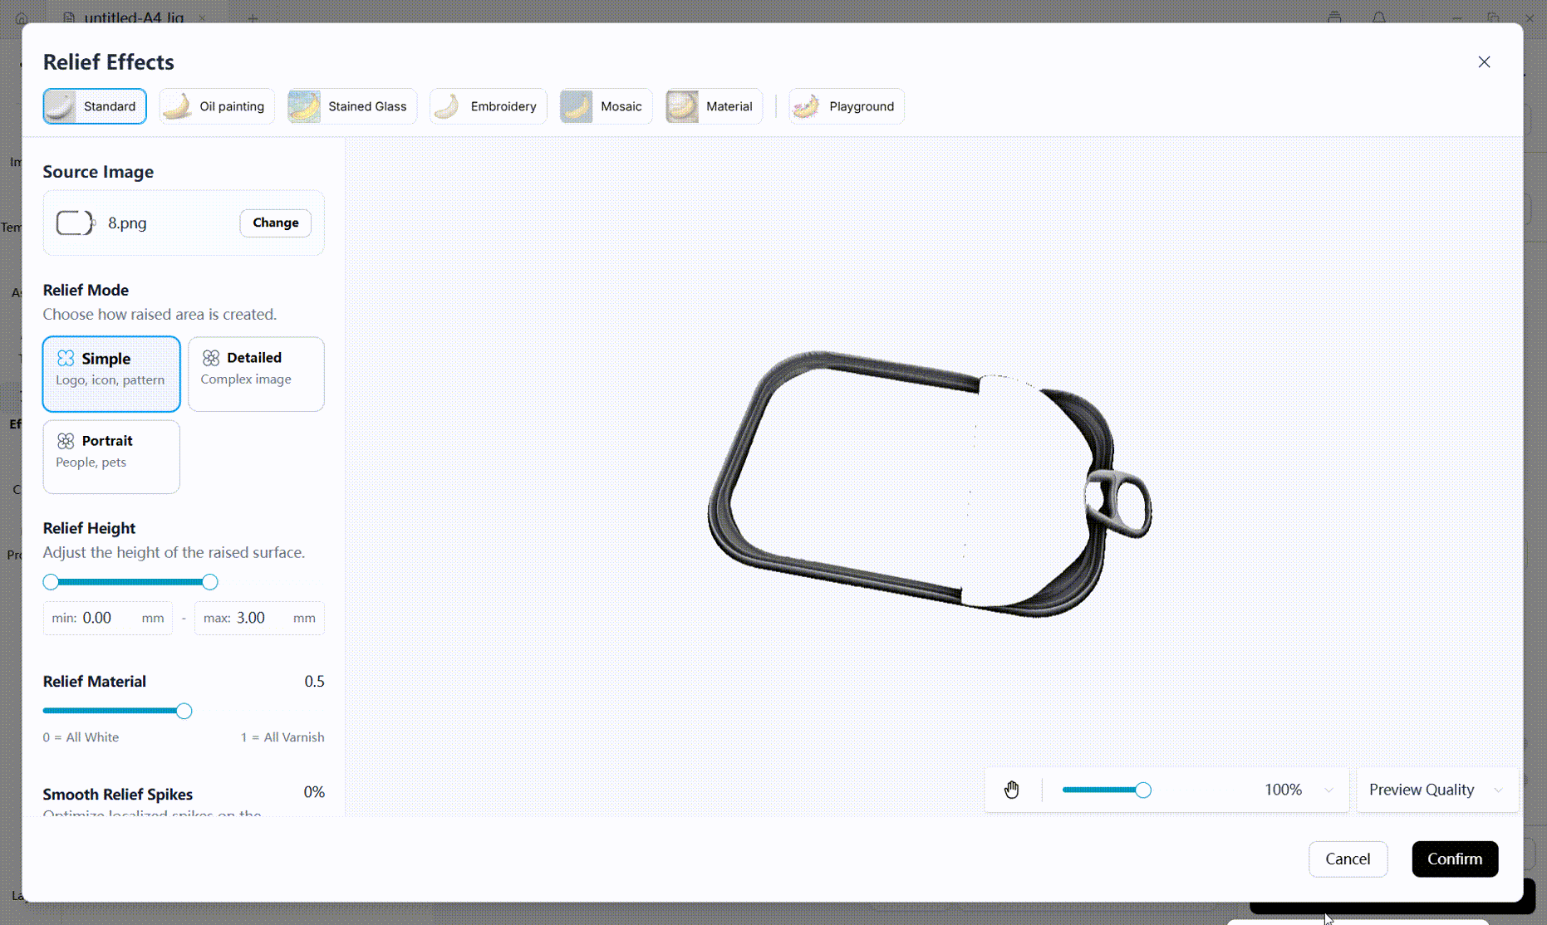Viewport: 1547px width, 925px height.
Task: Click the Relief Height maximum slider handle
Action: [x=210, y=582]
